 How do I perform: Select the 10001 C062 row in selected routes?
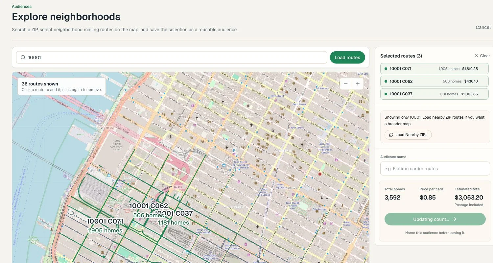[x=434, y=81]
